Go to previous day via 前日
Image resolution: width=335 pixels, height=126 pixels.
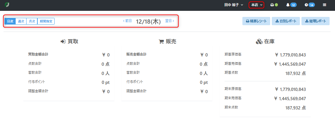tap(127, 21)
